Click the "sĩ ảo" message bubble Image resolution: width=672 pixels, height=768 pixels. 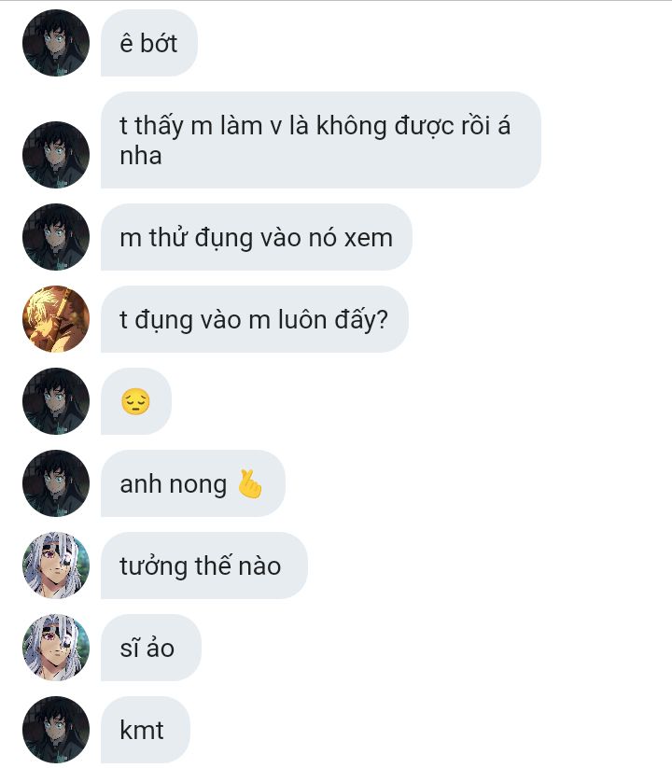pyautogui.click(x=151, y=648)
